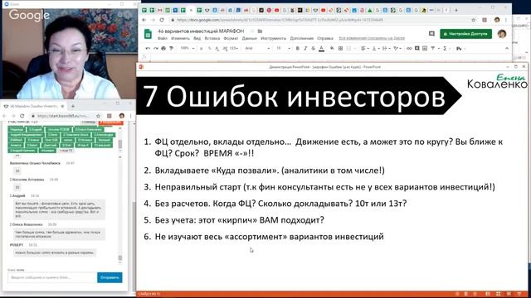Click Андрей's chat message bubble
Viewport: 531px width, 298px height.
pos(60,209)
